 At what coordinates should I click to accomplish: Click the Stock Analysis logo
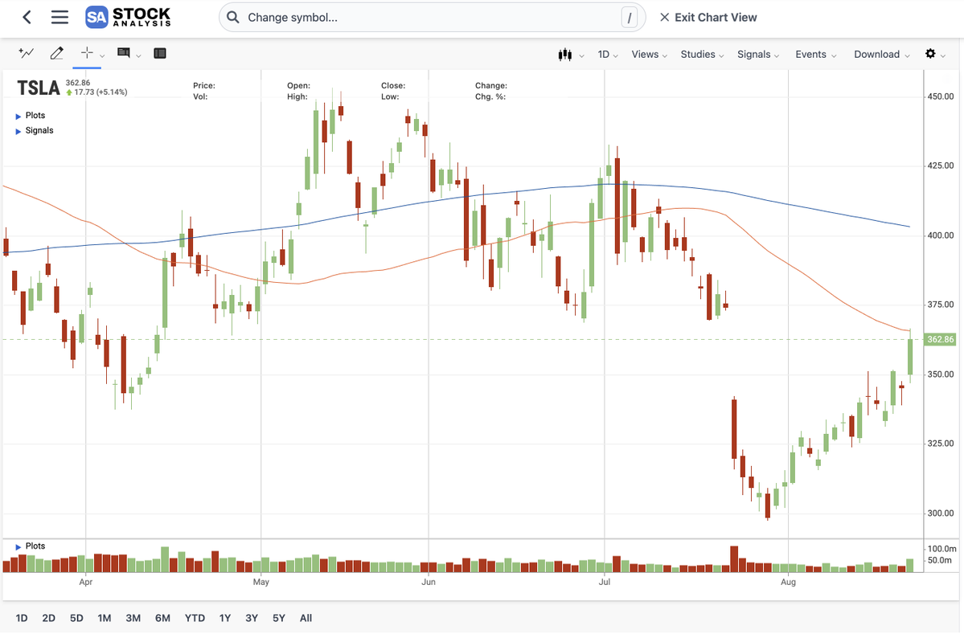(128, 17)
